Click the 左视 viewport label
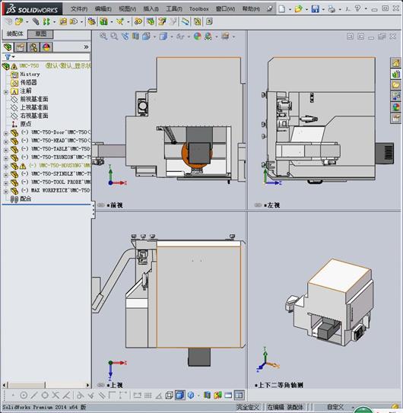 (x=274, y=205)
